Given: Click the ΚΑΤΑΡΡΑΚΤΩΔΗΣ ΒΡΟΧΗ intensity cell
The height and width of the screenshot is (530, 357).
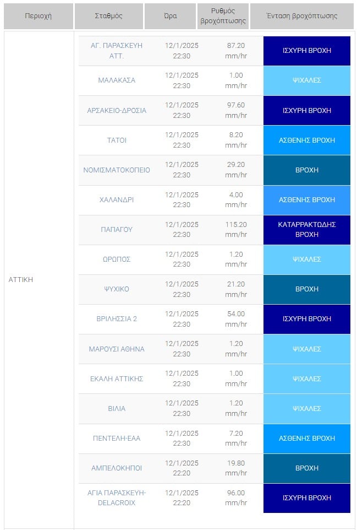Looking at the screenshot, I should pyautogui.click(x=306, y=230).
